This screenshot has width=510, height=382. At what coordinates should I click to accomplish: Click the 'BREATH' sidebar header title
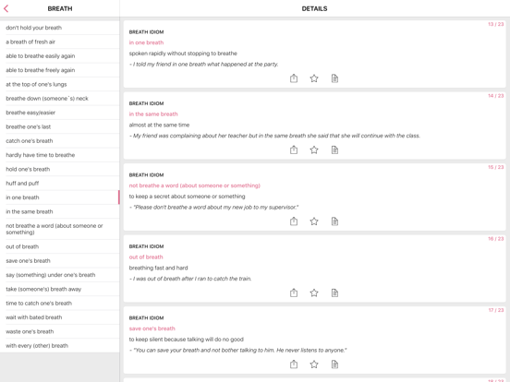(x=60, y=9)
